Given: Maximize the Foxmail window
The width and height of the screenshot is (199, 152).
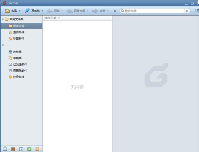Looking at the screenshot, I should click(192, 4).
